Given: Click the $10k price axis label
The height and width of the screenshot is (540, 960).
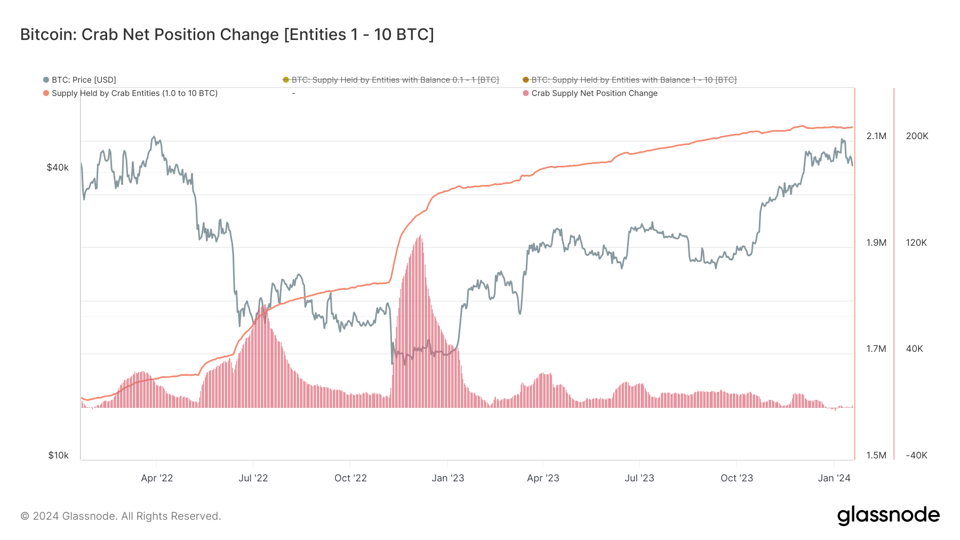Looking at the screenshot, I should pos(58,456).
